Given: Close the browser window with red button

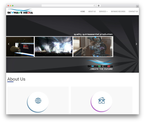Looking at the screenshot, I should tap(8, 6).
